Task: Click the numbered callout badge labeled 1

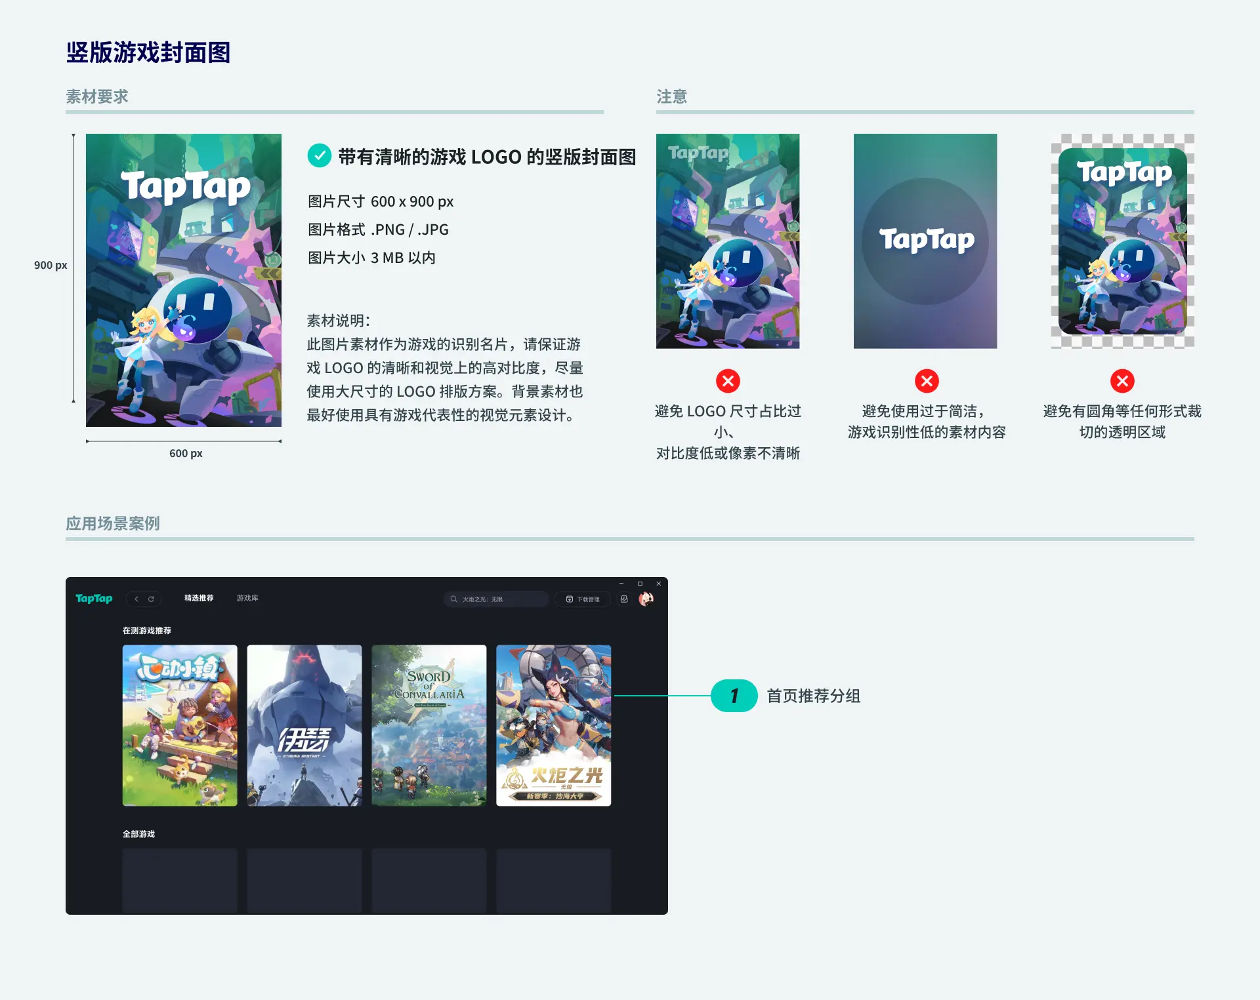Action: click(x=735, y=696)
